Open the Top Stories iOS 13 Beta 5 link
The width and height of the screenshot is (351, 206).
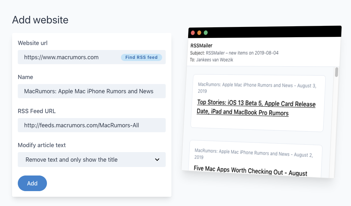(x=256, y=107)
